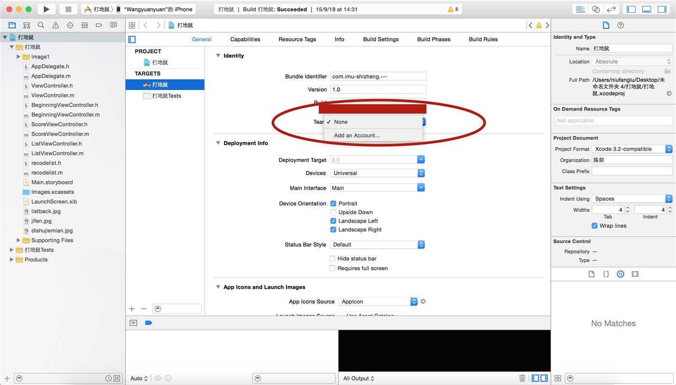Open the Devices dropdown
The width and height of the screenshot is (676, 385).
pos(377,173)
